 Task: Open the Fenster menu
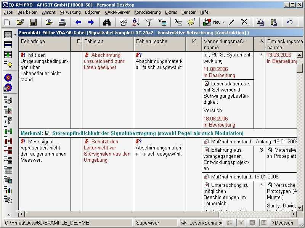coord(188,12)
